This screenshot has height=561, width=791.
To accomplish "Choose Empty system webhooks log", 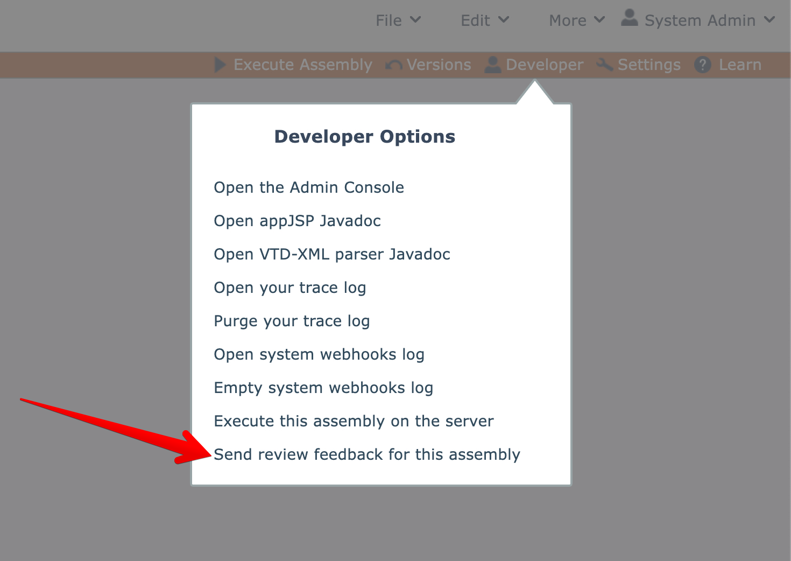I will click(323, 388).
